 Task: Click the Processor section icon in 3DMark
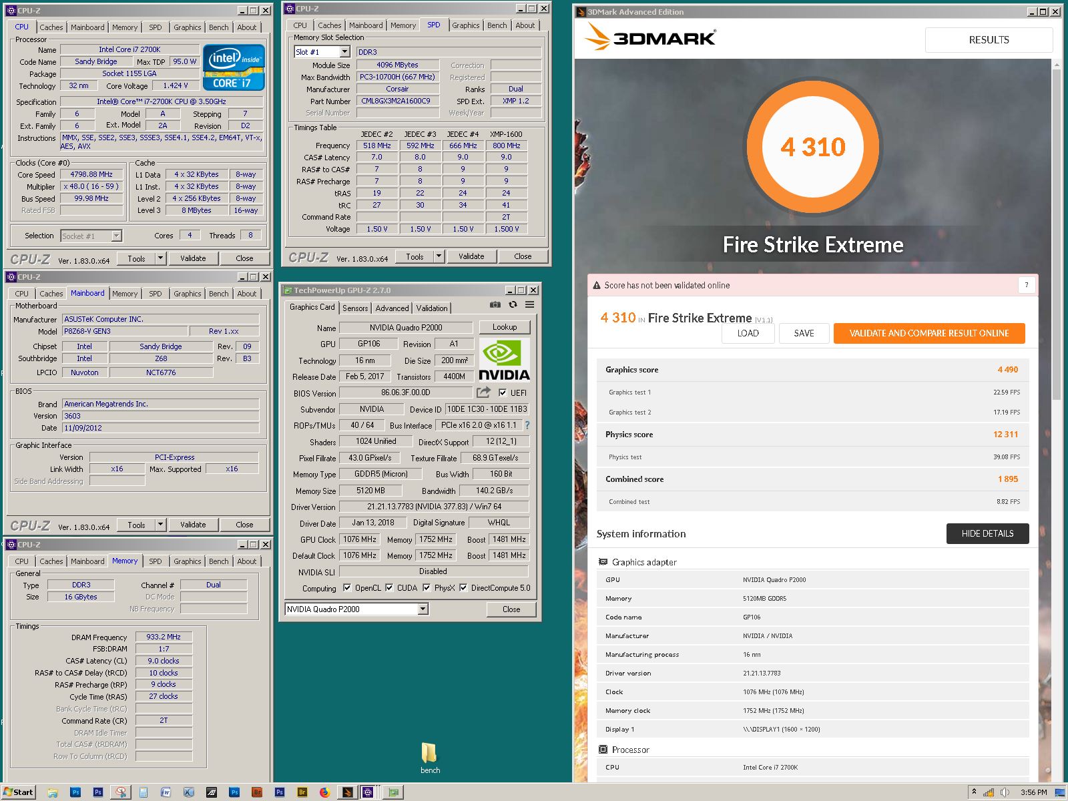(603, 750)
